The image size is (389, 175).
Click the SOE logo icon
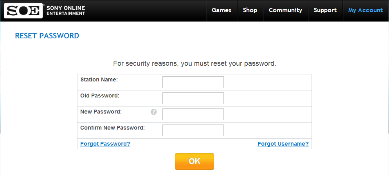click(23, 11)
